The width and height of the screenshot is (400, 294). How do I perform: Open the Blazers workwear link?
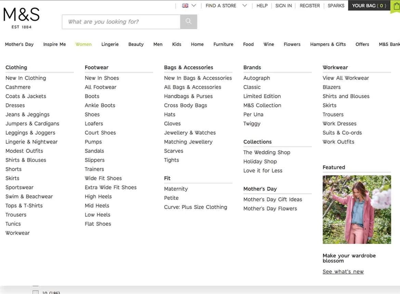pyautogui.click(x=331, y=87)
